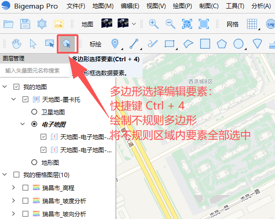Click the grid table icon
Viewport: 275px width, 219px height.
[252, 24]
